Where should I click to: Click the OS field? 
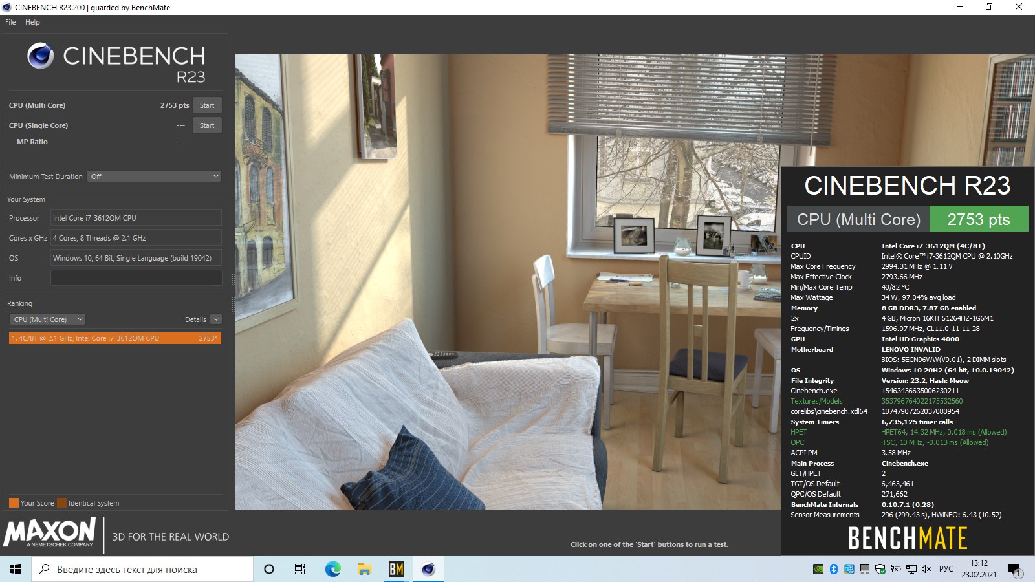click(136, 258)
